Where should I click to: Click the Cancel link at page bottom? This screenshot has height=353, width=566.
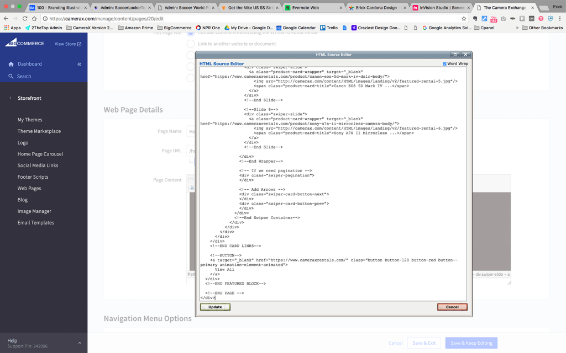395,343
